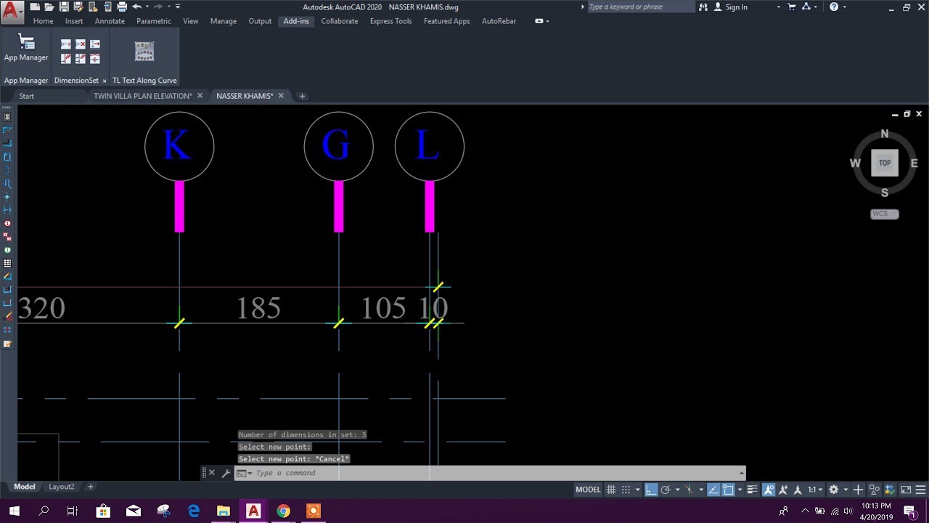Switch to the Annotate ribbon tab

[x=110, y=21]
